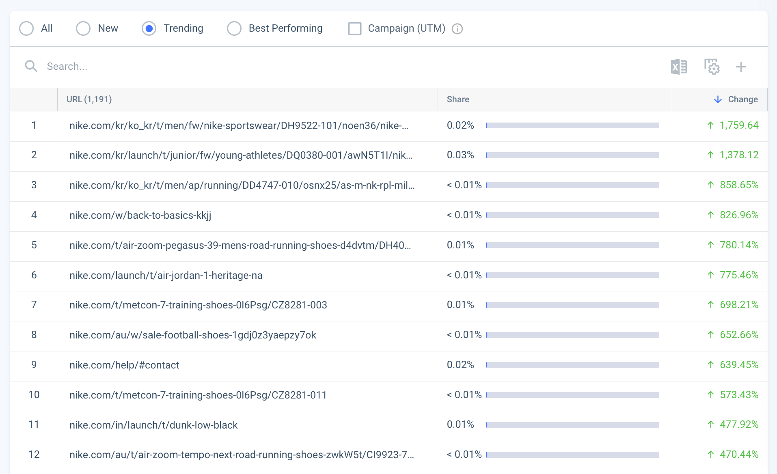Export the table to Excel

coord(678,66)
